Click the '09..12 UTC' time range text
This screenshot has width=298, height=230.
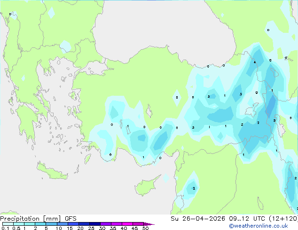(247, 219)
